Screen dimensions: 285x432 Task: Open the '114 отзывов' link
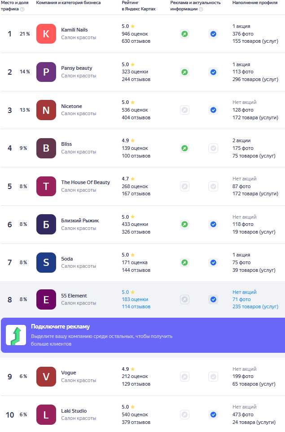pos(136,306)
